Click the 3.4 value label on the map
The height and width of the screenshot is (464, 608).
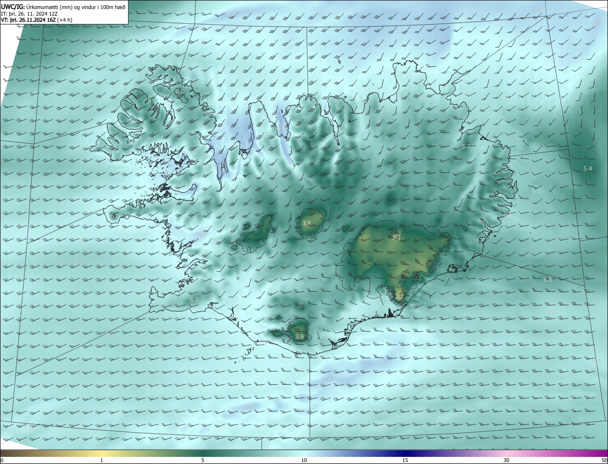tap(307, 223)
